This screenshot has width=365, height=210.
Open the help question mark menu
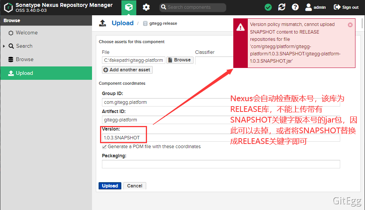click(295, 7)
